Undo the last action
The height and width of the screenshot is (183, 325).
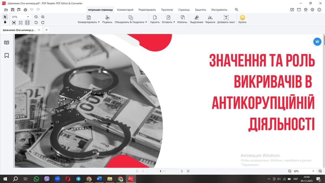click(x=32, y=10)
